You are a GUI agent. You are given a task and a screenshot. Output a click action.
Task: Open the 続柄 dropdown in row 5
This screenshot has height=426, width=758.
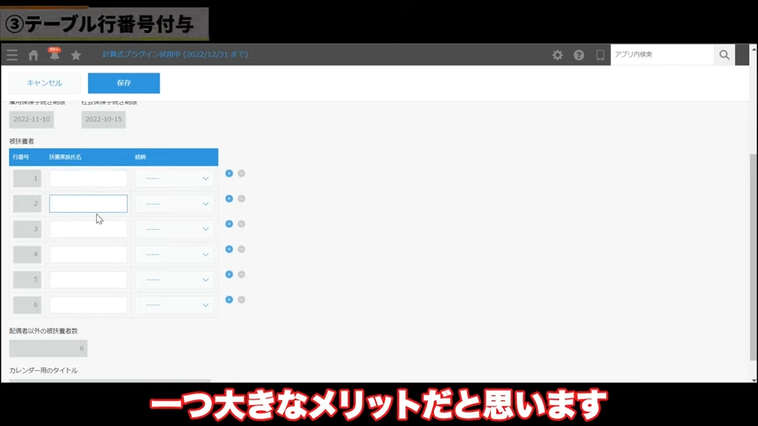point(174,280)
